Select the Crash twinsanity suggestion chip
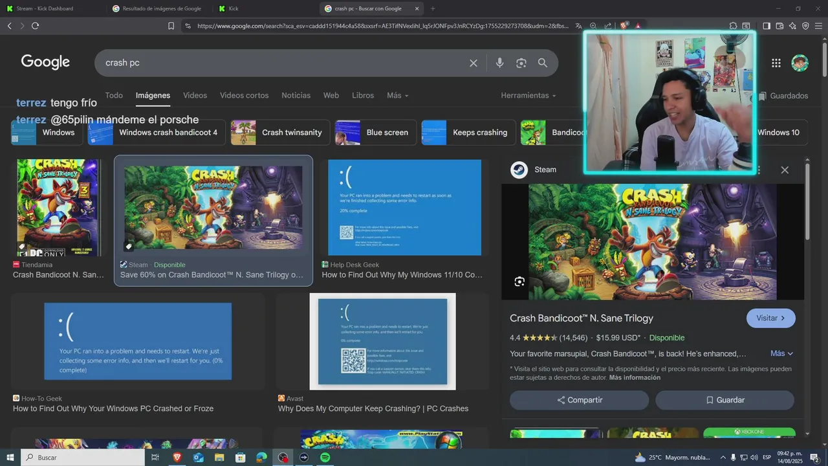This screenshot has width=828, height=466. [280, 133]
